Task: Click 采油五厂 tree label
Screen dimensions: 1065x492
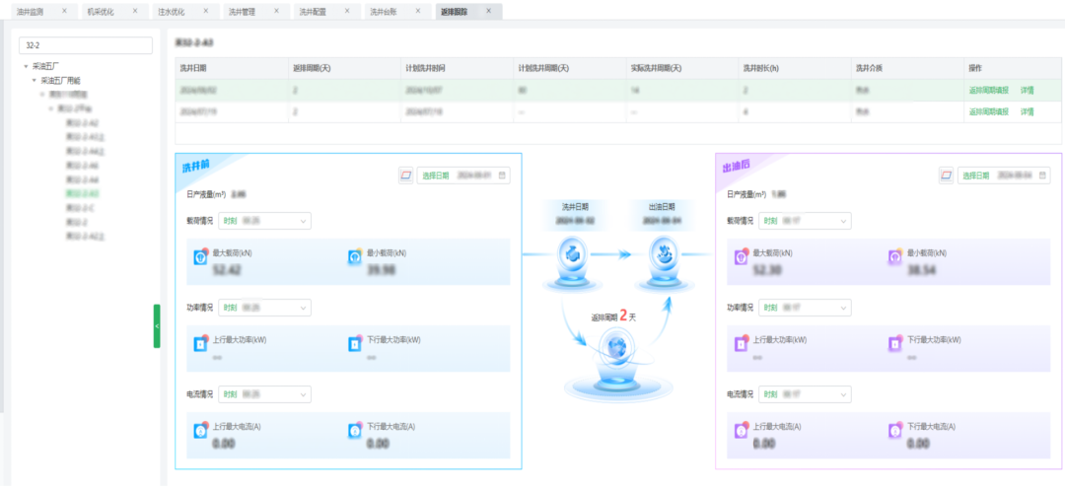Action: pyautogui.click(x=45, y=67)
